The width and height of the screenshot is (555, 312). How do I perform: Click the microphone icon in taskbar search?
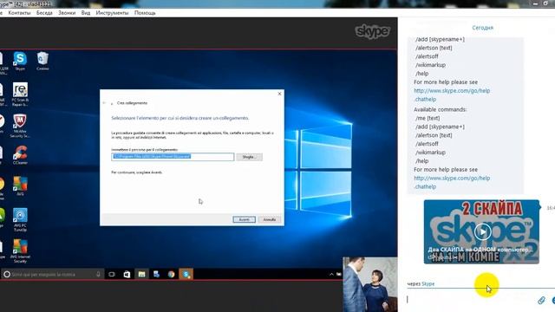98,274
